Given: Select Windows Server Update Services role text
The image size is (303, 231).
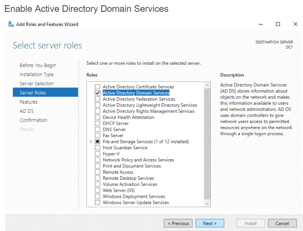Looking at the screenshot, I should coord(136,203).
